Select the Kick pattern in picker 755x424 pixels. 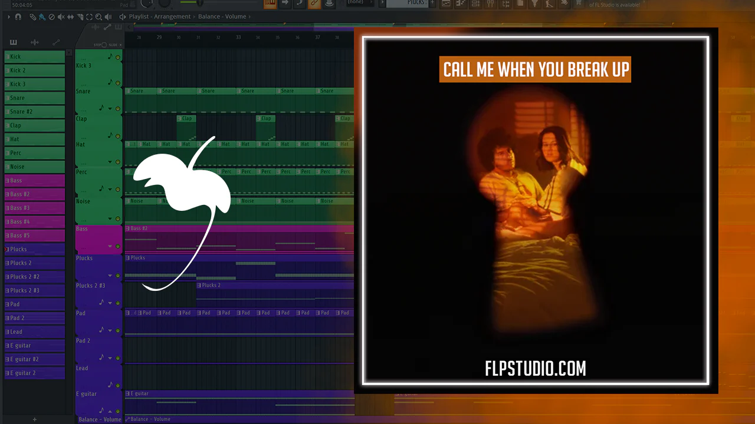[x=35, y=57]
